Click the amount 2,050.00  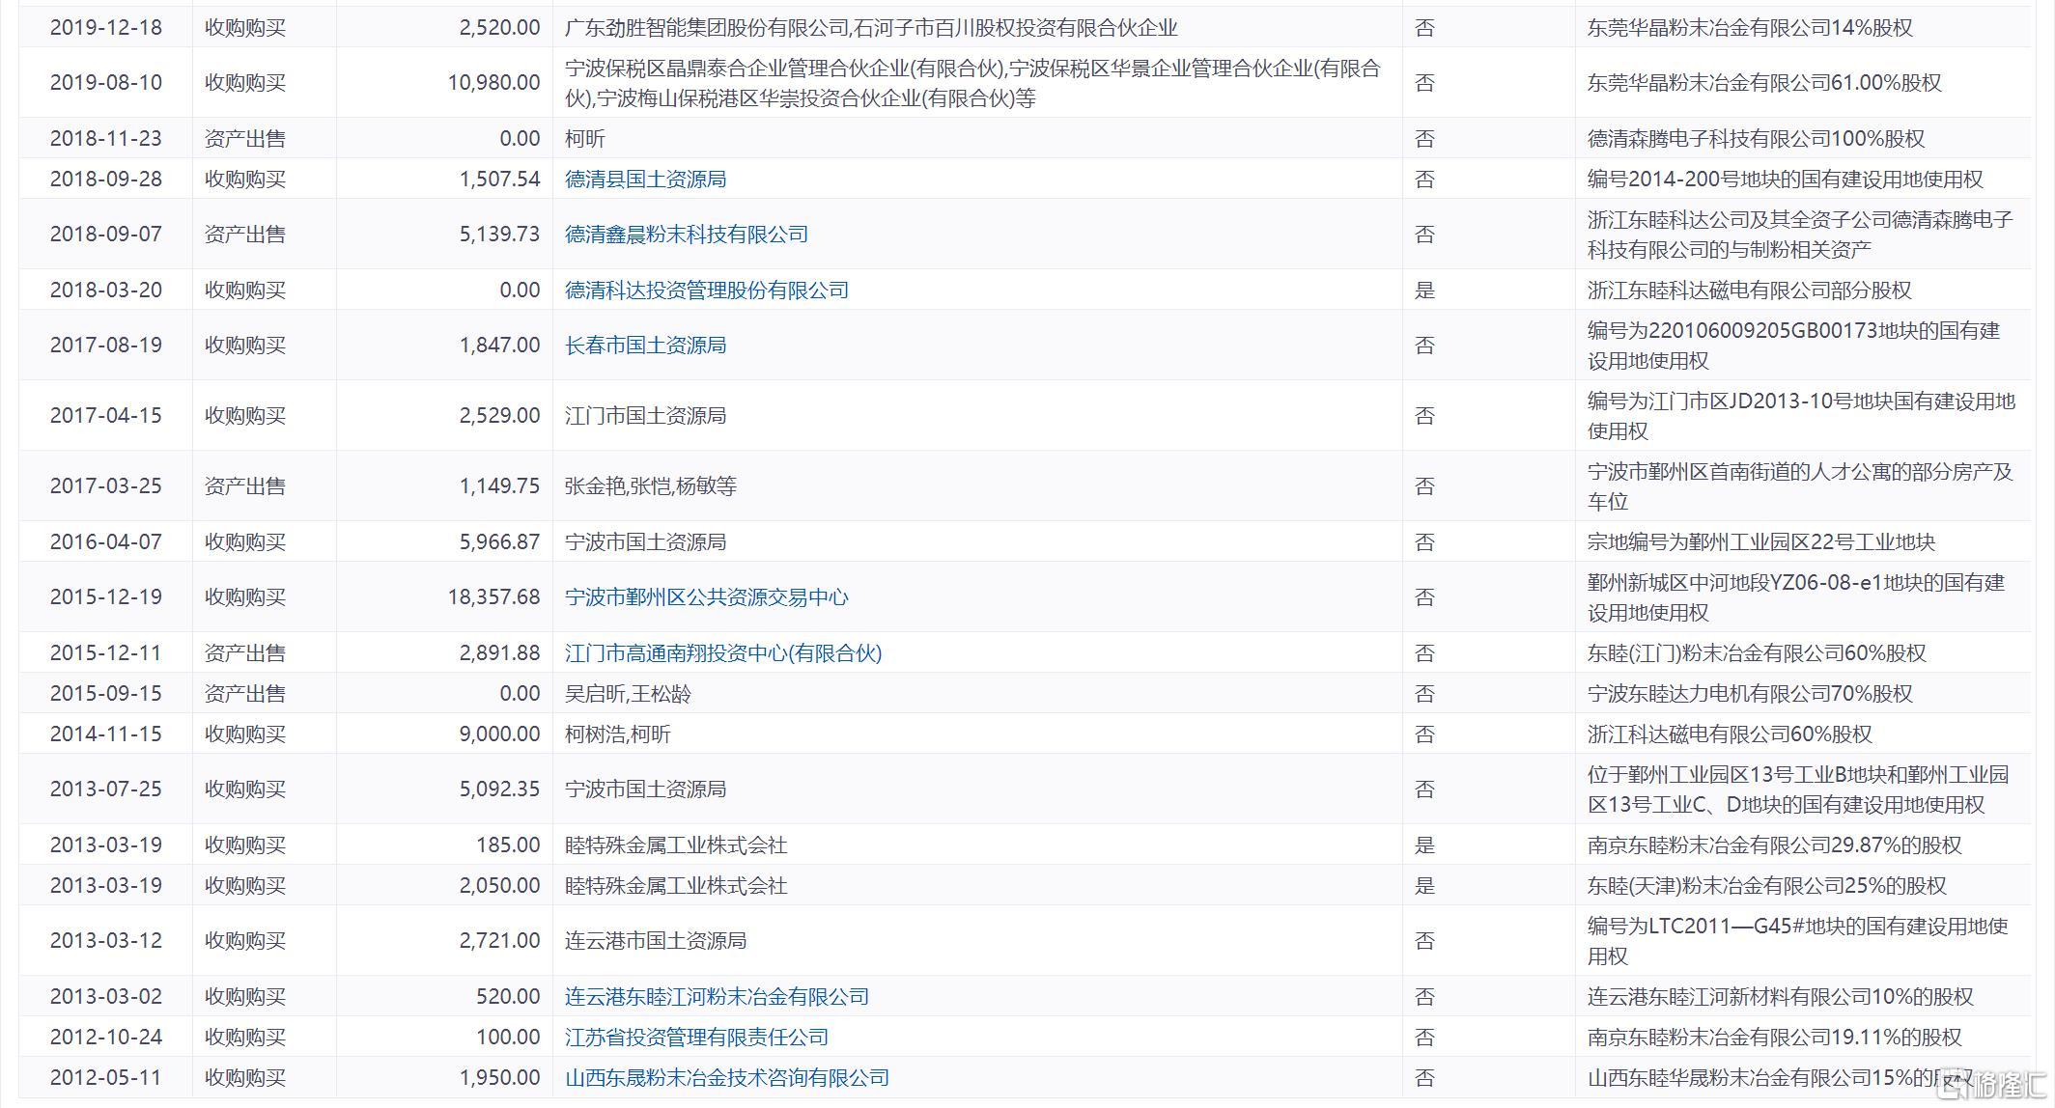[499, 885]
